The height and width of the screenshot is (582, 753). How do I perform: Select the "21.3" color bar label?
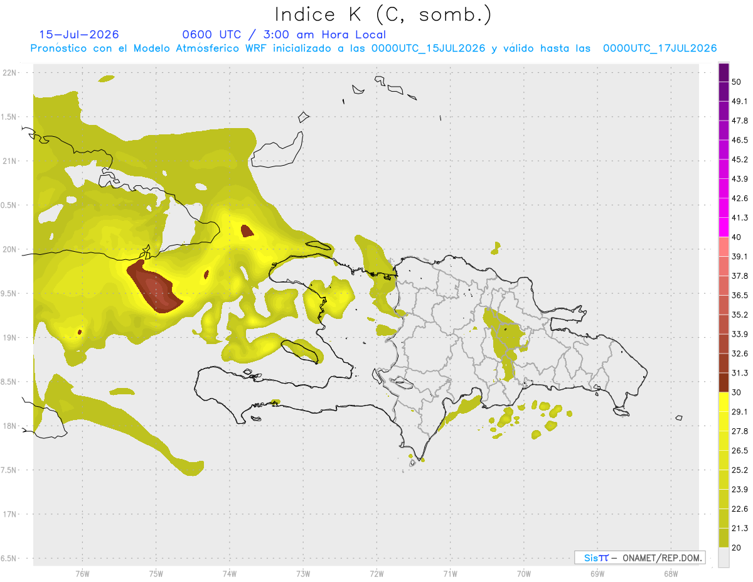click(740, 529)
